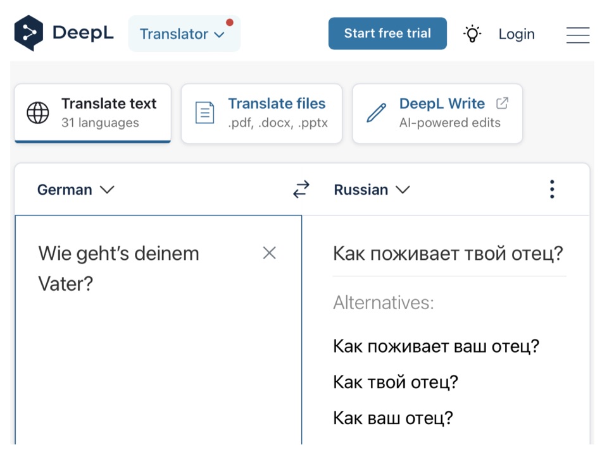Select the Translate text tab
Image resolution: width=614 pixels, height=452 pixels.
(x=93, y=113)
